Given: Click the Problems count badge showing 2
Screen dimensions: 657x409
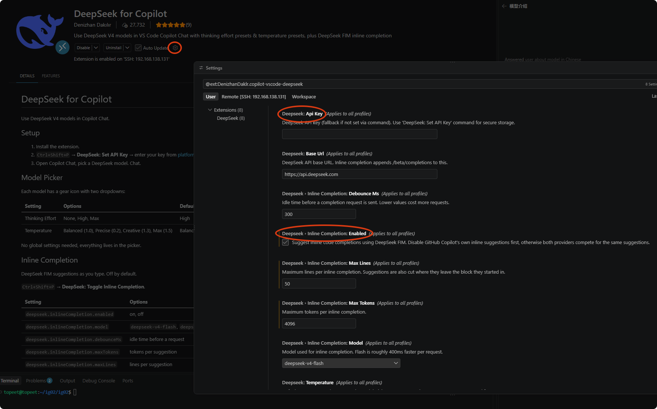Looking at the screenshot, I should (50, 381).
